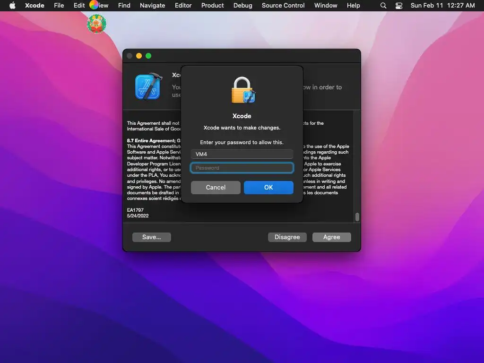
Task: Click the date and time in menu bar
Action: pos(442,5)
